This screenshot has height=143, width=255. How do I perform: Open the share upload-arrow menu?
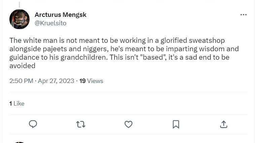(x=223, y=124)
